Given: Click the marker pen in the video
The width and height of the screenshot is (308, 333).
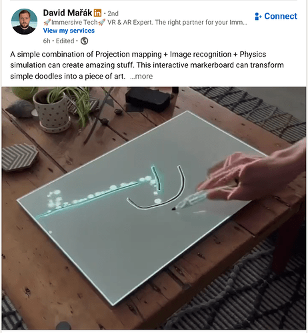Looking at the screenshot, I should click(191, 200).
